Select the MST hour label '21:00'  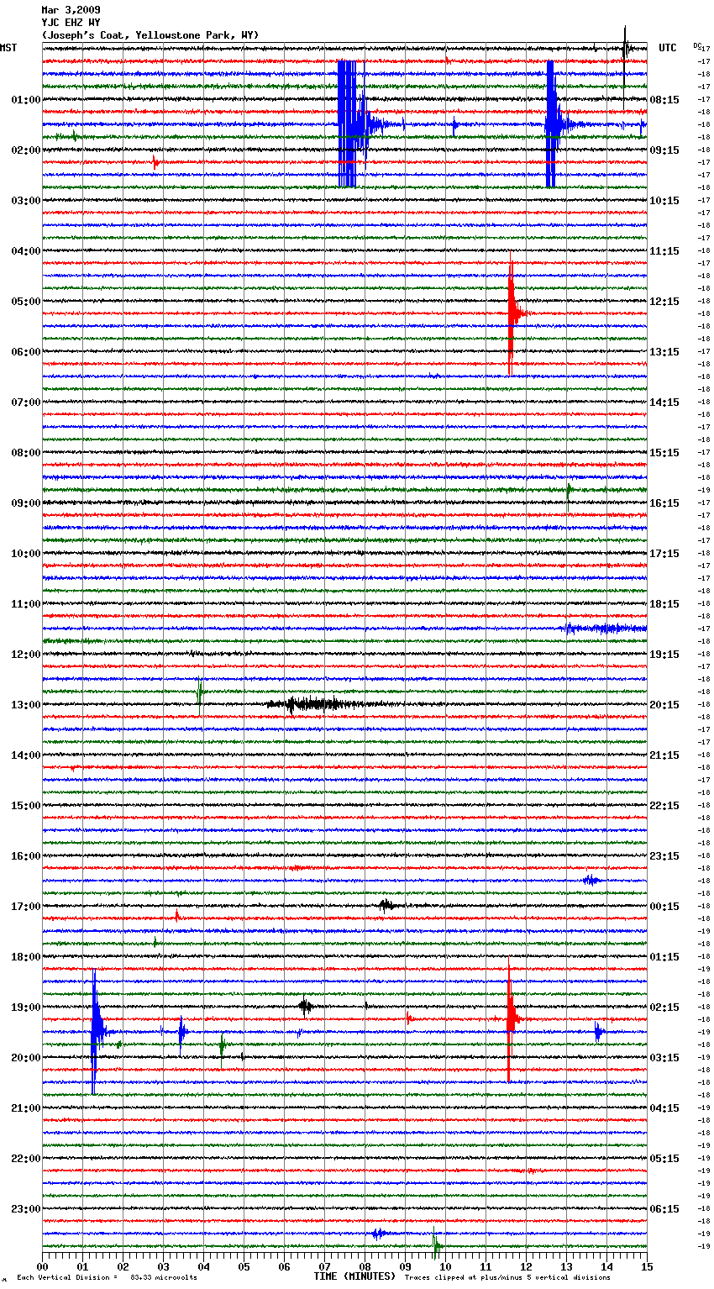point(26,1108)
